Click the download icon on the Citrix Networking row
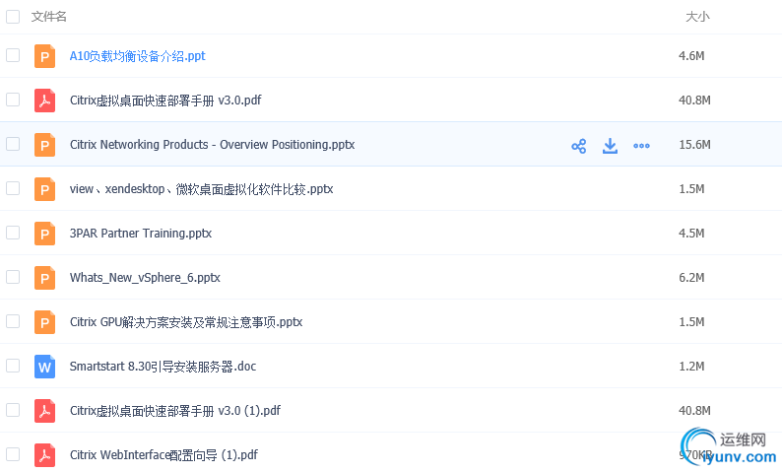This screenshot has width=782, height=473. coord(610,146)
